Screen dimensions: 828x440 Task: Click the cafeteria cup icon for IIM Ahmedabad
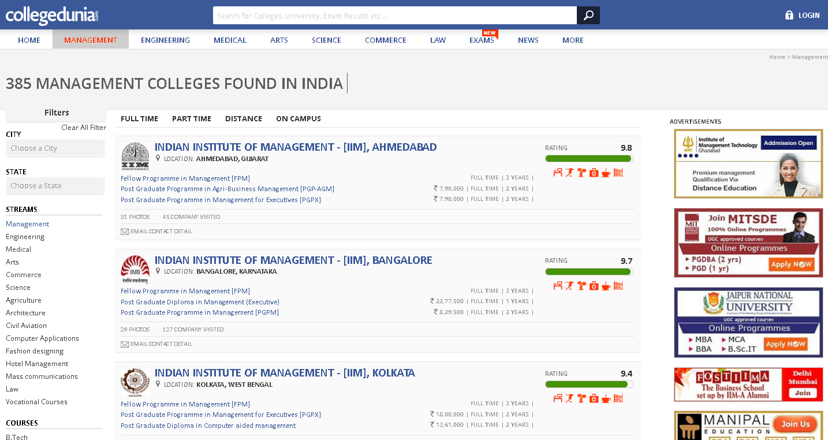606,173
